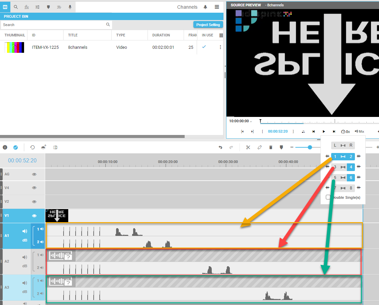The image size is (379, 305).
Task: Select the L R stereo channel pair
Action: coord(343,145)
